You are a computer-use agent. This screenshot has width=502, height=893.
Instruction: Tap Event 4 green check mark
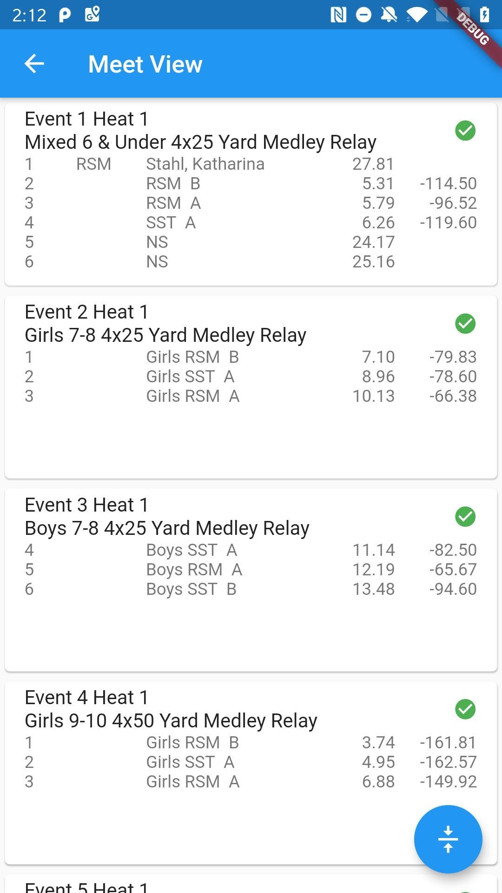point(465,709)
